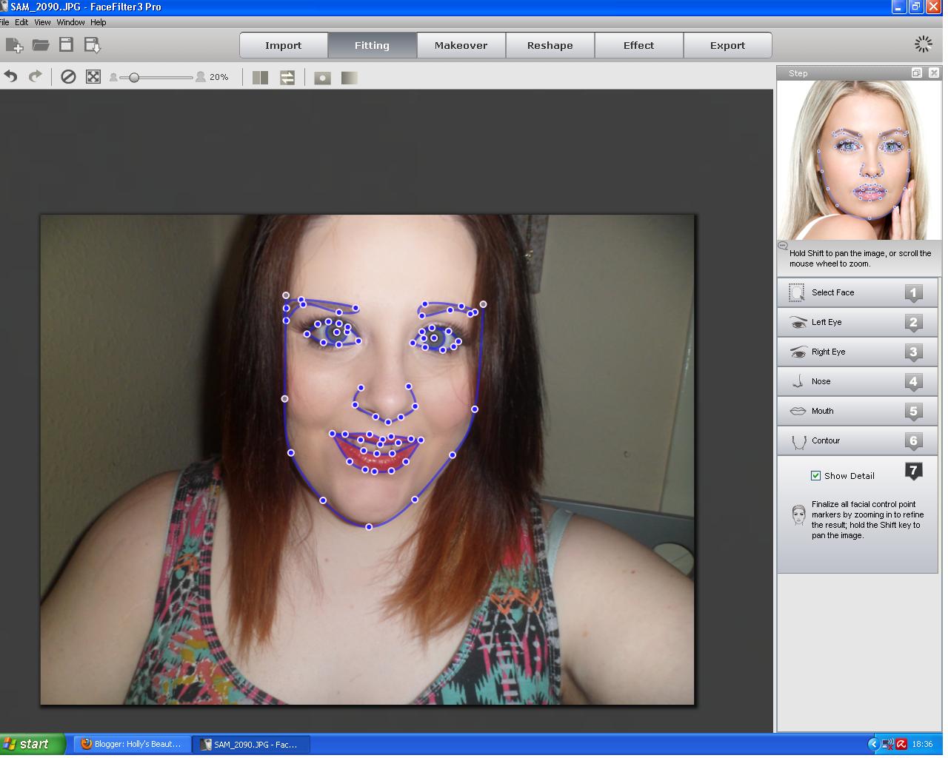Screen dimensions: 948x758
Task: Click the square-with-dot toolbar icon
Action: [x=322, y=77]
